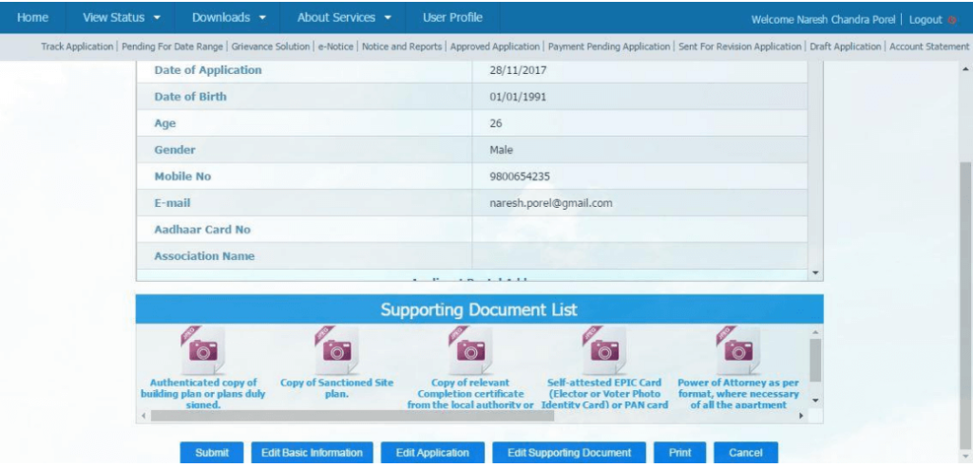Click the document list left scroll arrow
Viewport: 973px width, 467px height.
coord(143,416)
